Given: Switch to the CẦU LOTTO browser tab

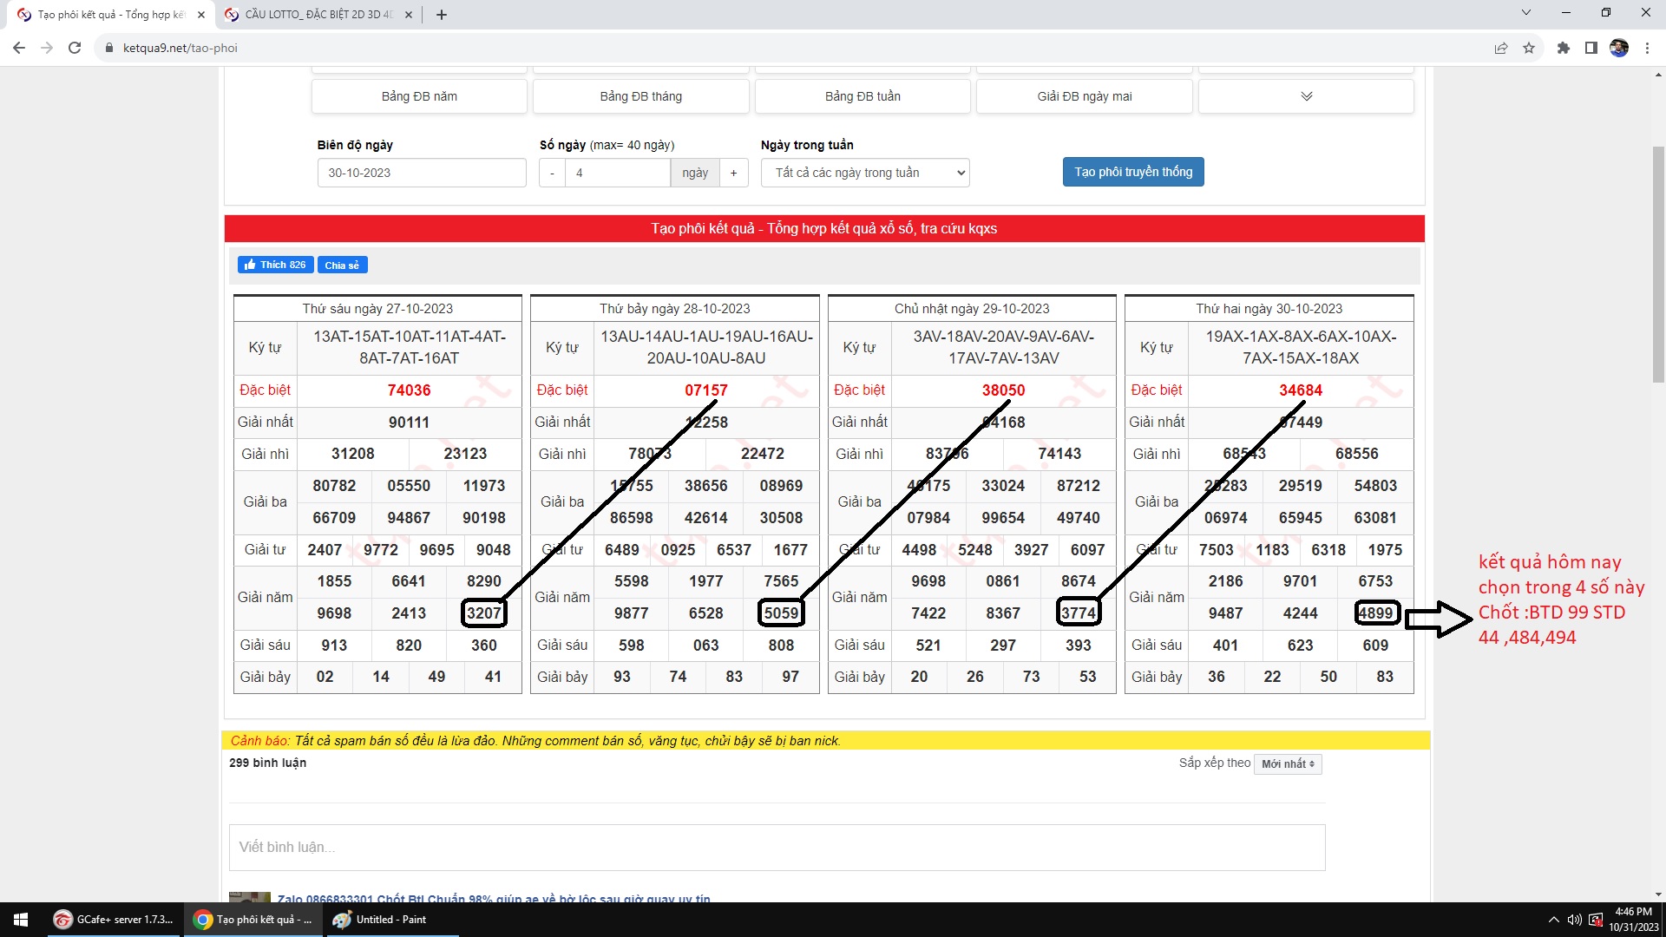Looking at the screenshot, I should pyautogui.click(x=318, y=15).
